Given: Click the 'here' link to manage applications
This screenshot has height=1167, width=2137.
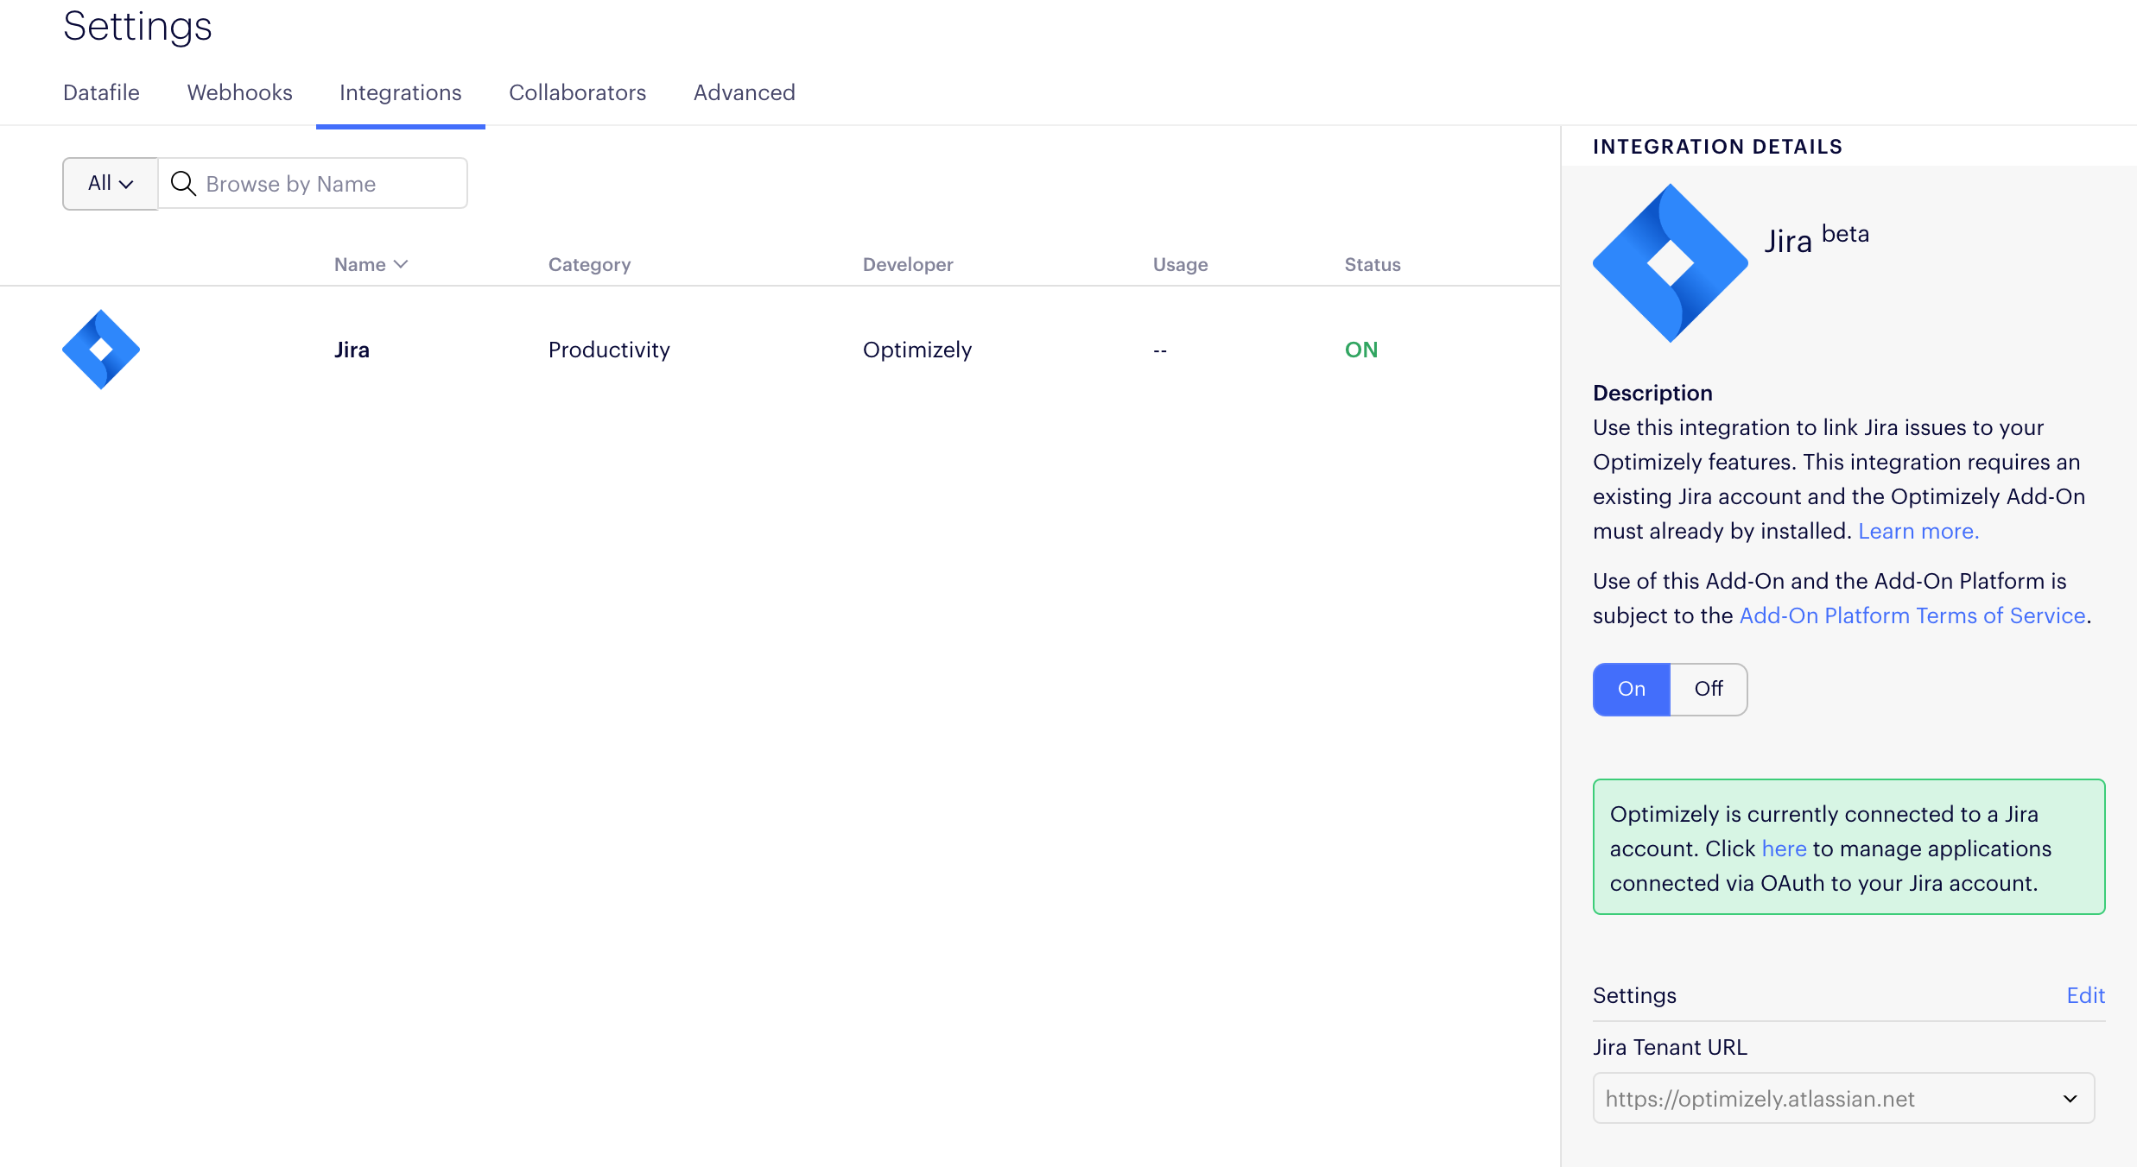Looking at the screenshot, I should [x=1784, y=848].
